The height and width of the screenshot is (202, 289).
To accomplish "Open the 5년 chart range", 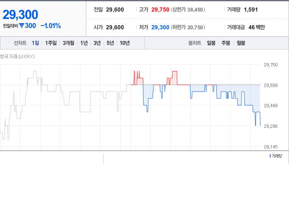I will coord(110,43).
